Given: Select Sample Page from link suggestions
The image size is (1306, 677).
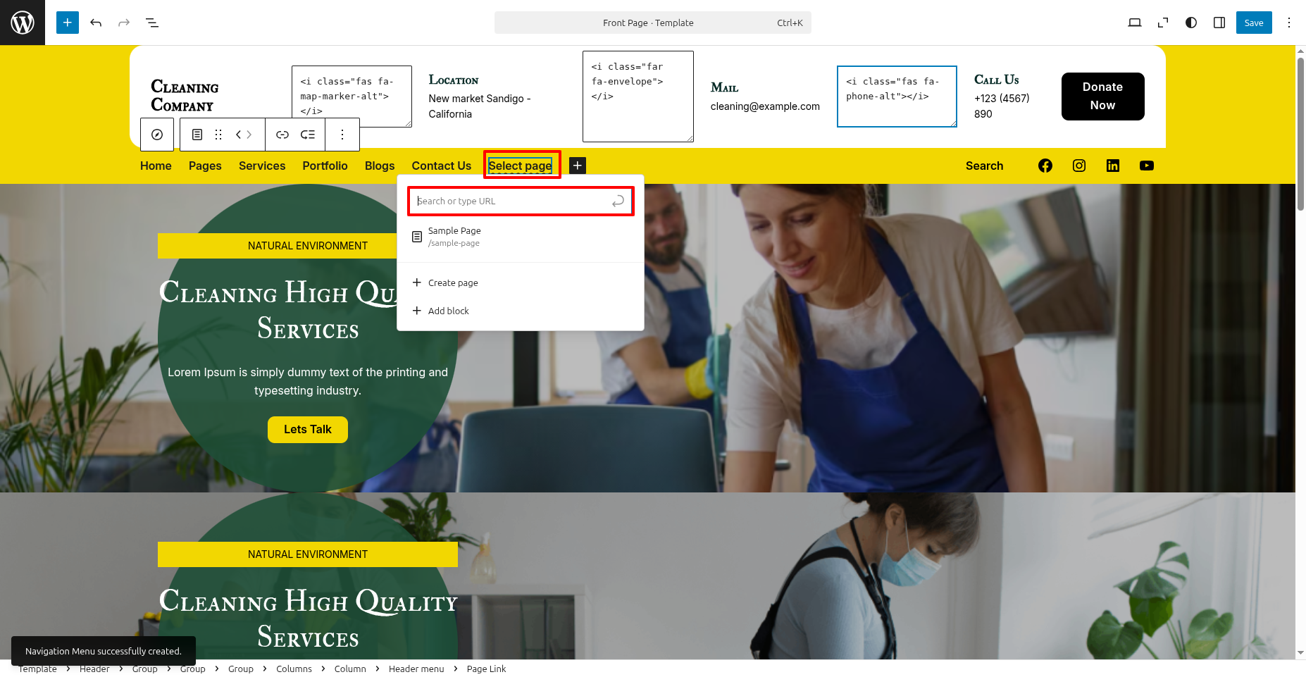Looking at the screenshot, I should pos(454,237).
